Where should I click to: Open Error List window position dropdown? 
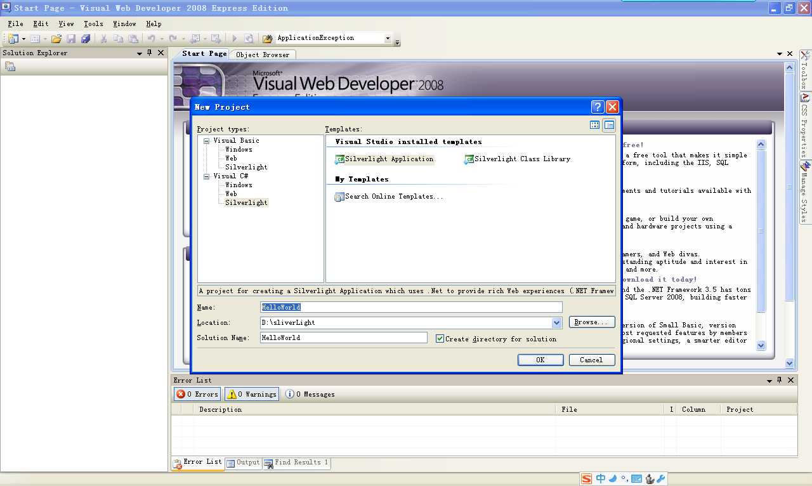coord(769,380)
